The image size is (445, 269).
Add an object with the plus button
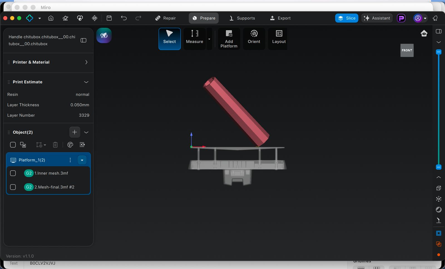75,132
